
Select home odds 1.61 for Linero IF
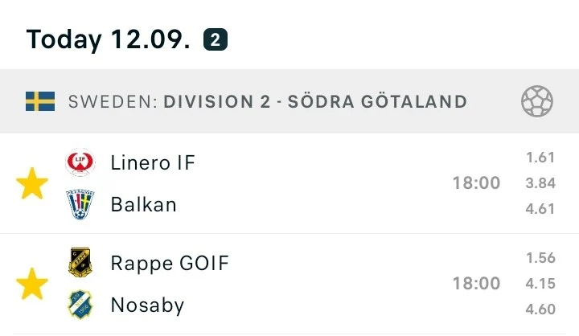540,158
